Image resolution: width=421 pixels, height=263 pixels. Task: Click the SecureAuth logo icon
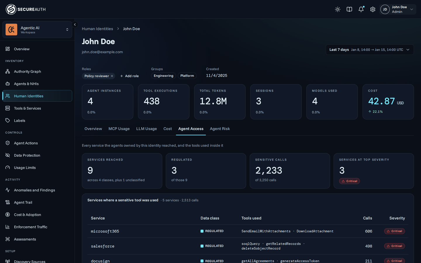(x=11, y=9)
